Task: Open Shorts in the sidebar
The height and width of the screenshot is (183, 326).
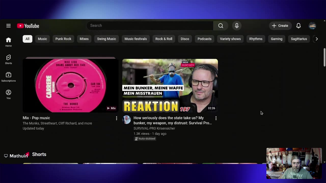Action: pos(8,59)
